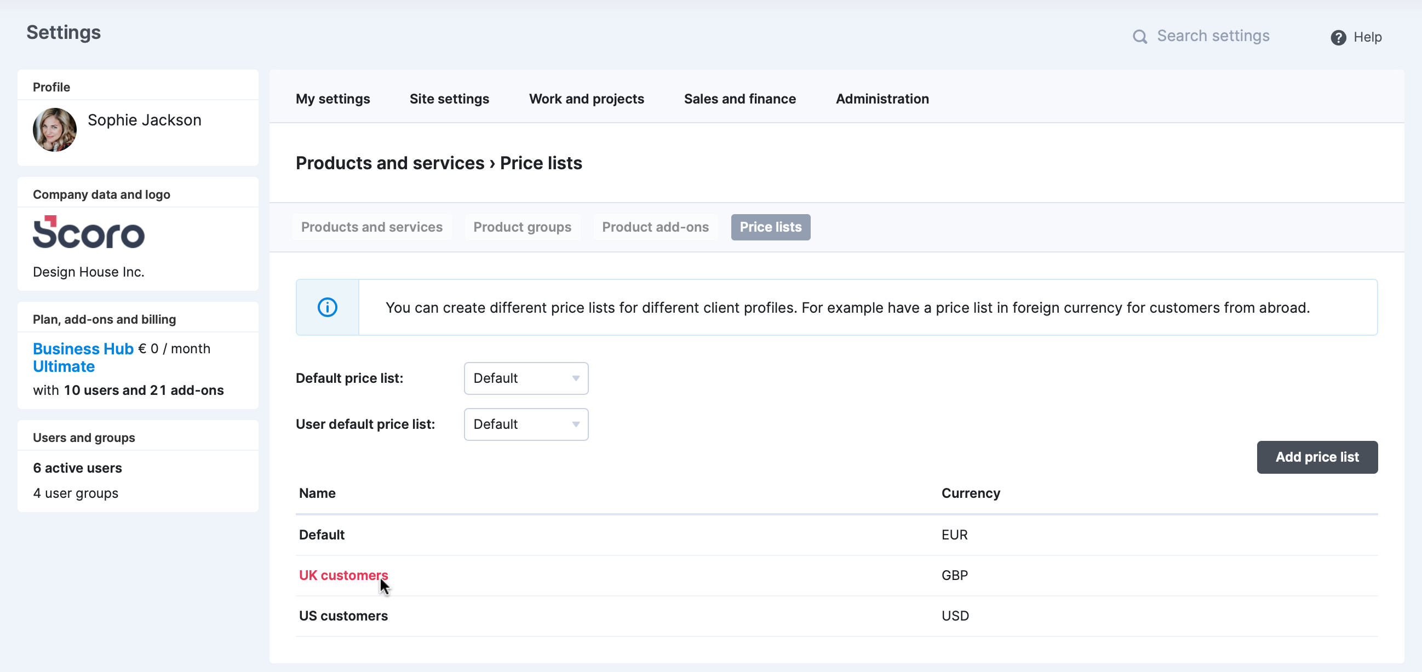This screenshot has height=672, width=1422.
Task: Open the UK customers price list
Action: pos(343,576)
